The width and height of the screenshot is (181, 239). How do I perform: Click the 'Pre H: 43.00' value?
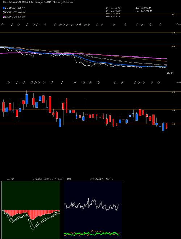[113, 11]
